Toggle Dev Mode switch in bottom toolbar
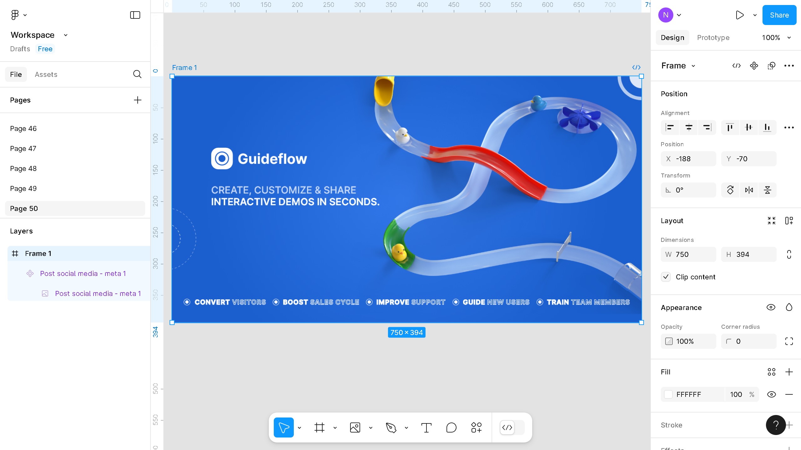This screenshot has width=801, height=450. pos(512,427)
